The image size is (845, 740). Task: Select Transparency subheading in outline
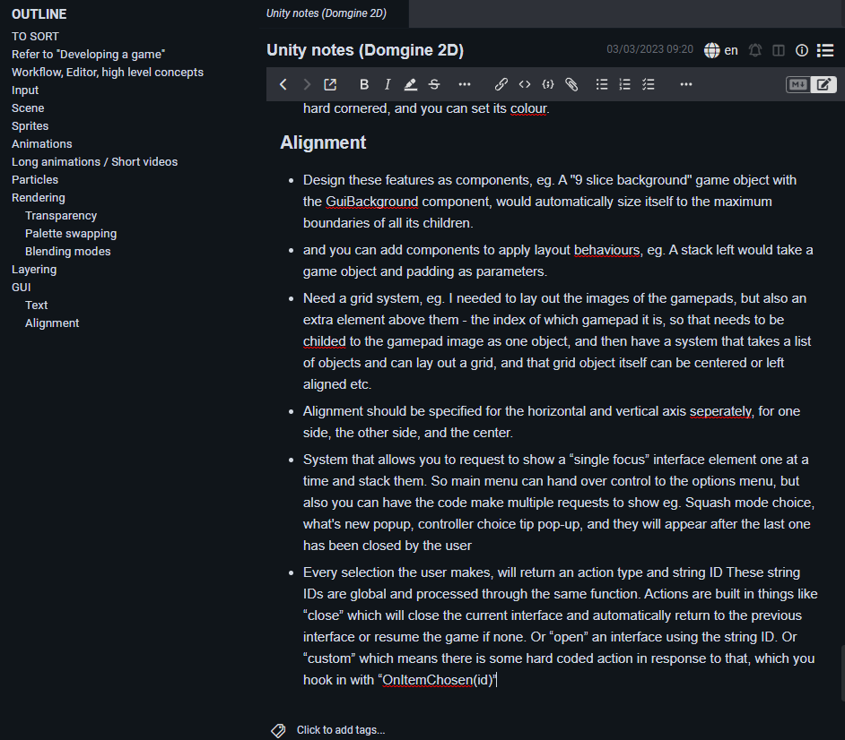(61, 215)
